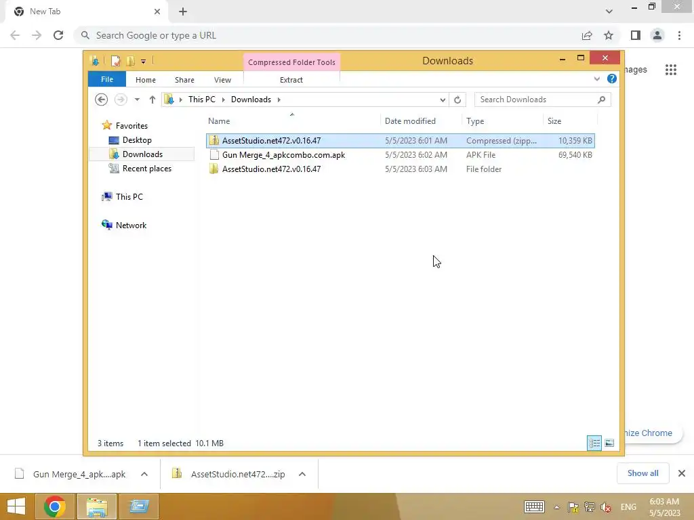Expand the Explorer ribbon chevron
Screen dimensions: 694x520
(x=596, y=79)
